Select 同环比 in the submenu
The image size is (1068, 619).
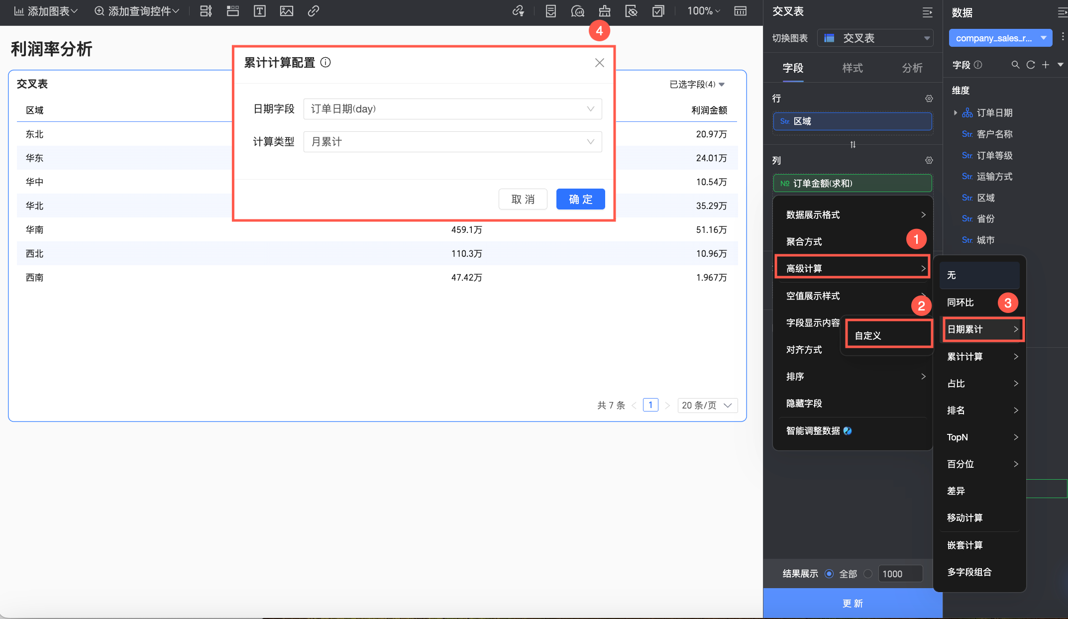point(979,303)
